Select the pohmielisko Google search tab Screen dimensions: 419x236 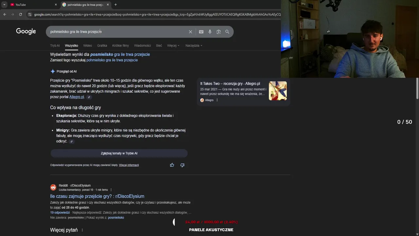(x=86, y=5)
